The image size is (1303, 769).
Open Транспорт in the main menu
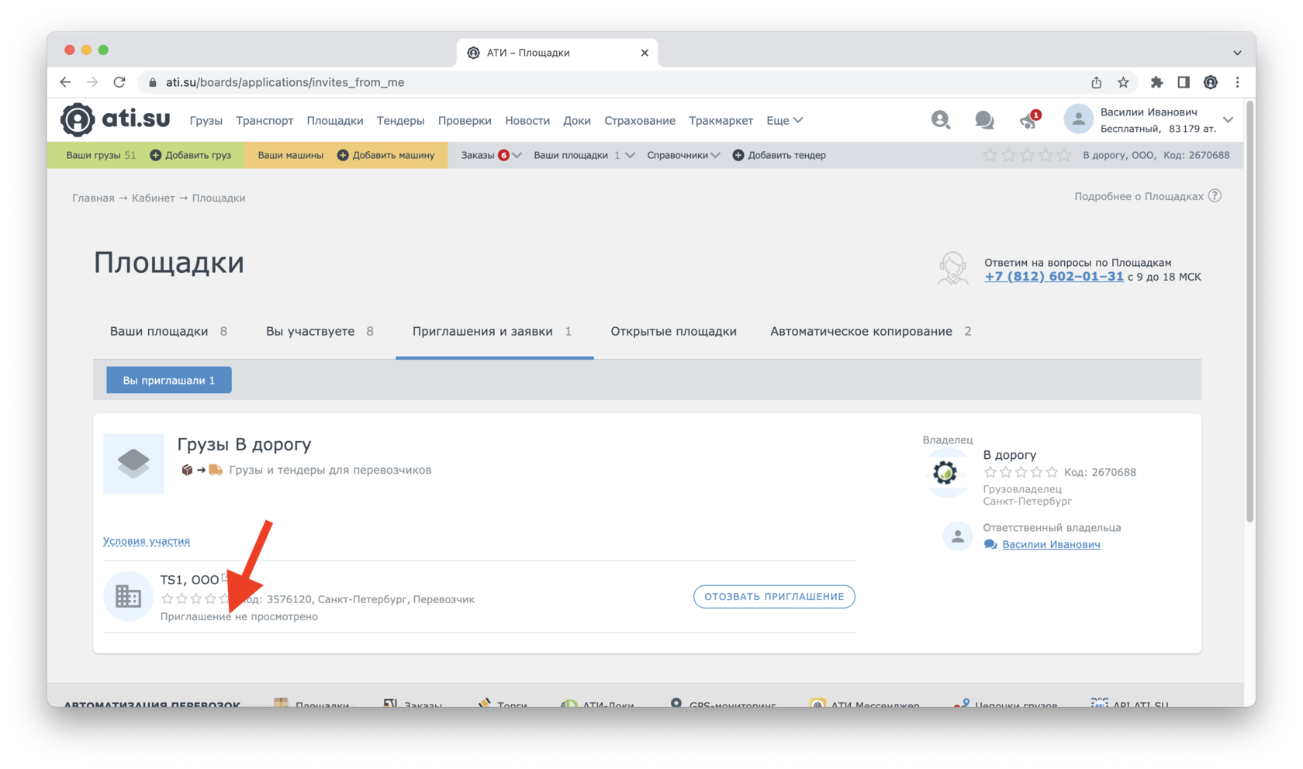coord(264,120)
